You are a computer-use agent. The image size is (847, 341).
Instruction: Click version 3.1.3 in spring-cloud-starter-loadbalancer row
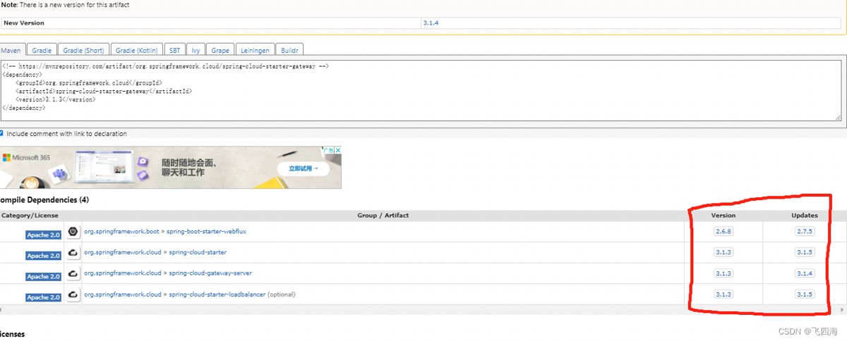pyautogui.click(x=723, y=294)
